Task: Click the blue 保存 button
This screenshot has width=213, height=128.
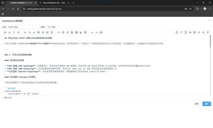Action: click(207, 104)
